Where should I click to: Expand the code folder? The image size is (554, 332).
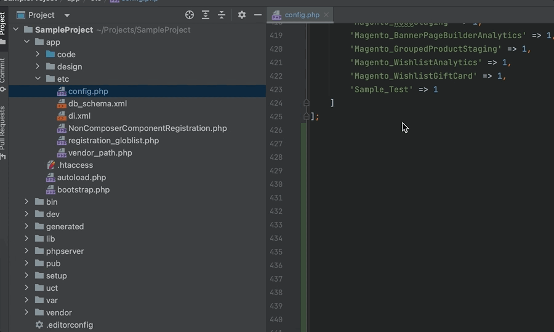coord(38,54)
